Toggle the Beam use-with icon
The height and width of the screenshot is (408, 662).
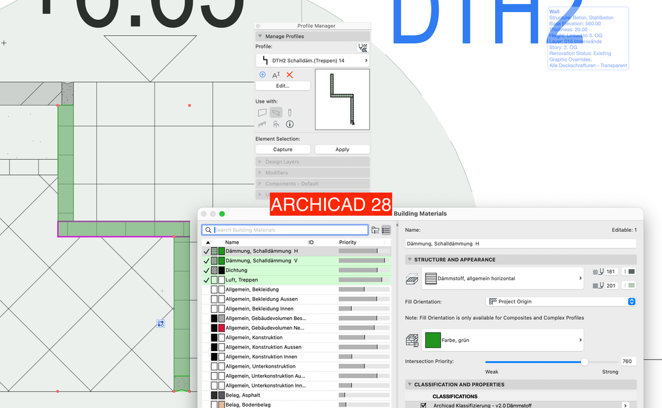276,113
